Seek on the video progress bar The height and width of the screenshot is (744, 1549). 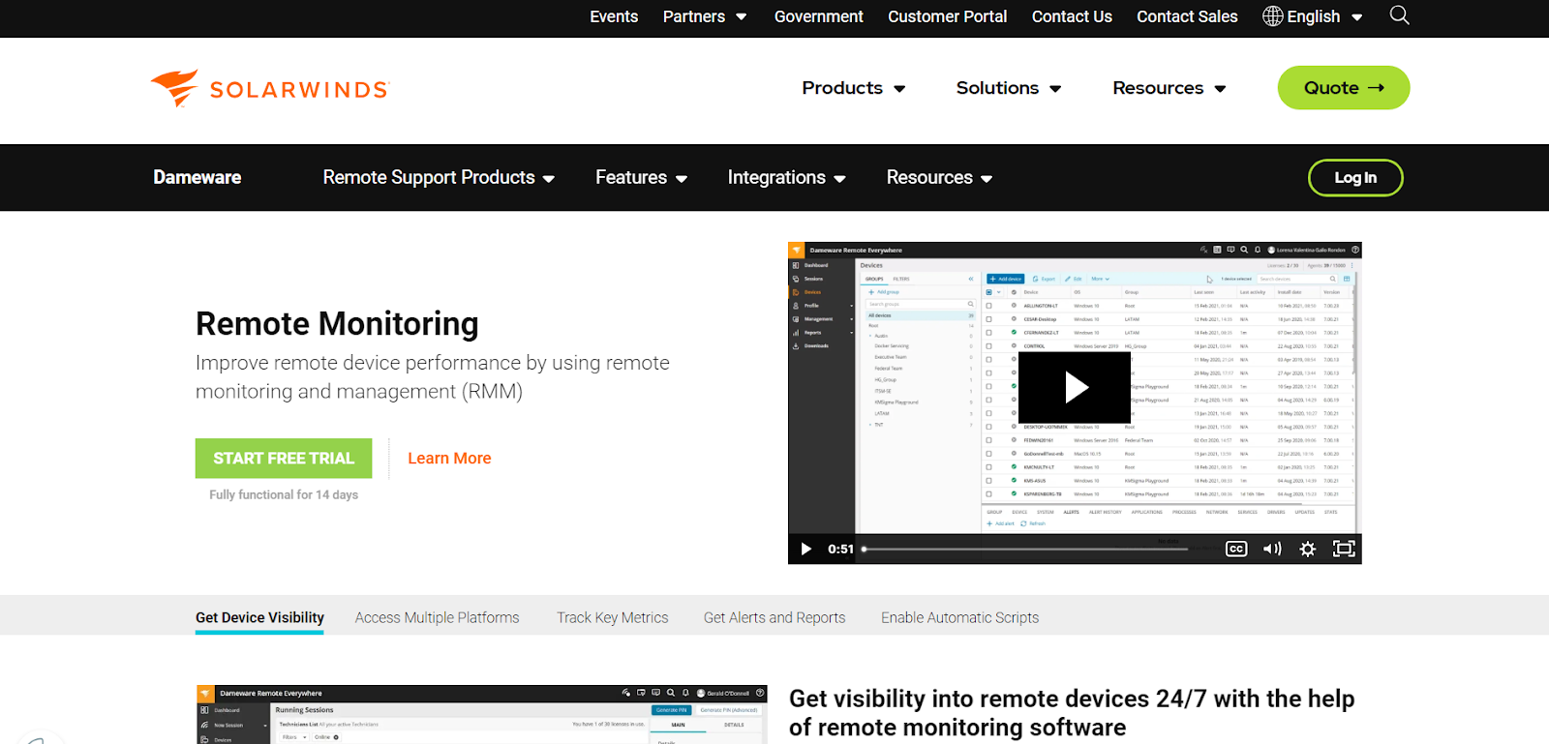click(x=1024, y=549)
